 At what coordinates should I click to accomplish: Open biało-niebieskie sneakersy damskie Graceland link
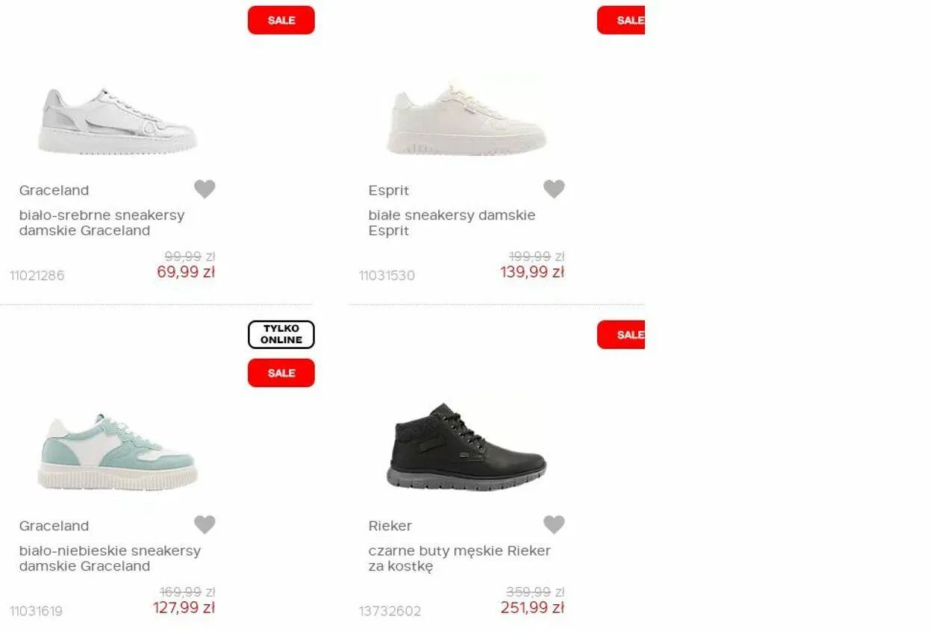tap(110, 559)
